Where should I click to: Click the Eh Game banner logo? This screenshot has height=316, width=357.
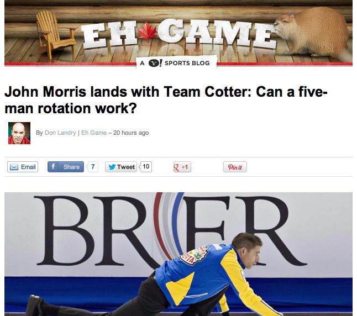click(x=179, y=34)
